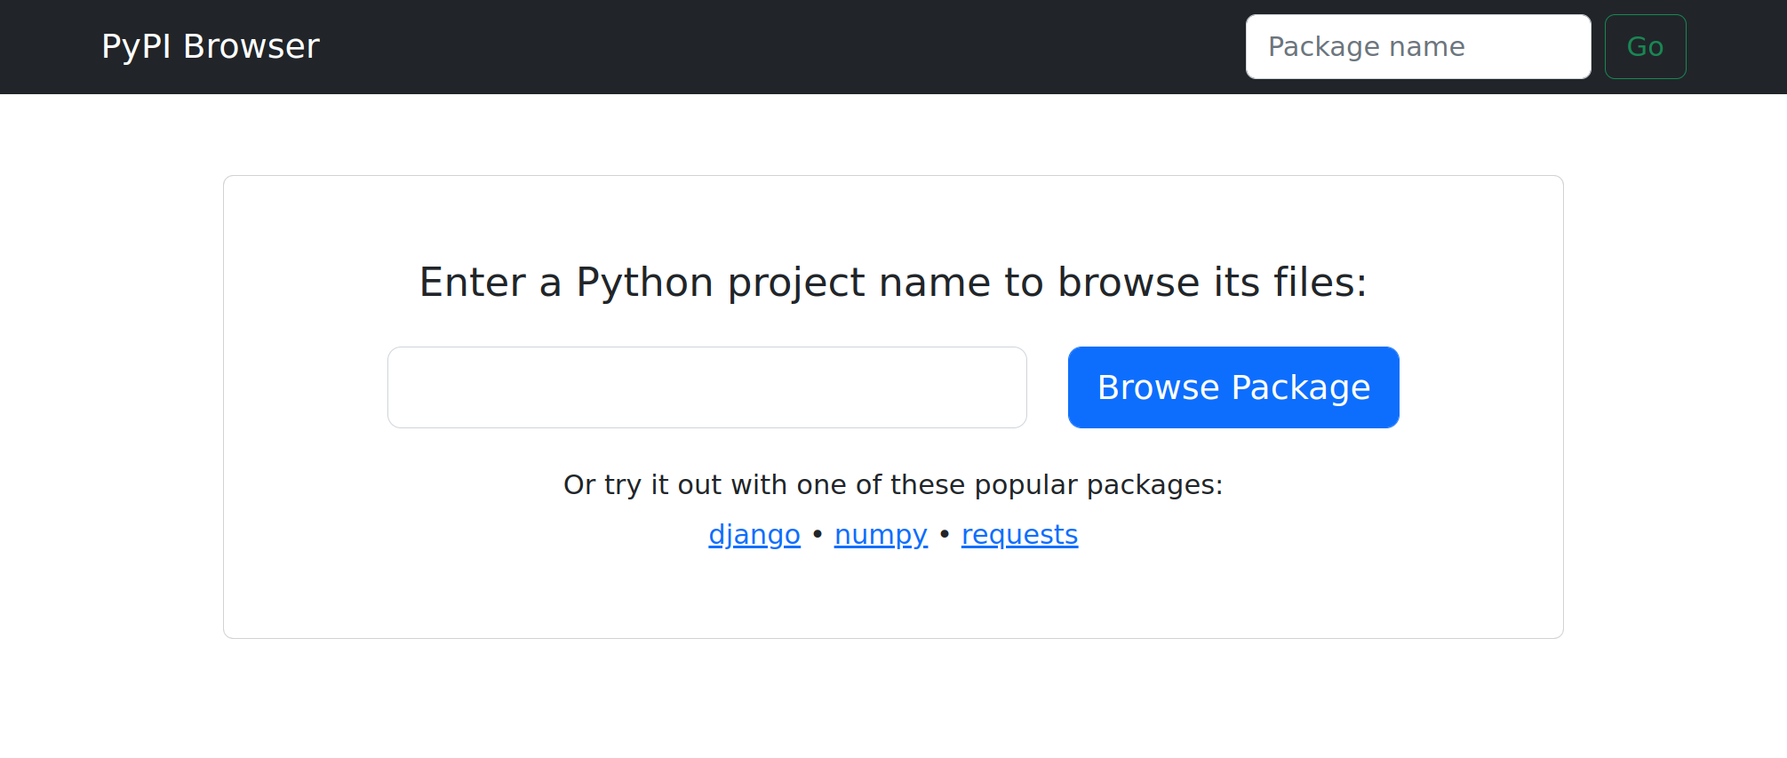Click bullet separator between django and numpy
This screenshot has width=1787, height=758.
click(818, 534)
